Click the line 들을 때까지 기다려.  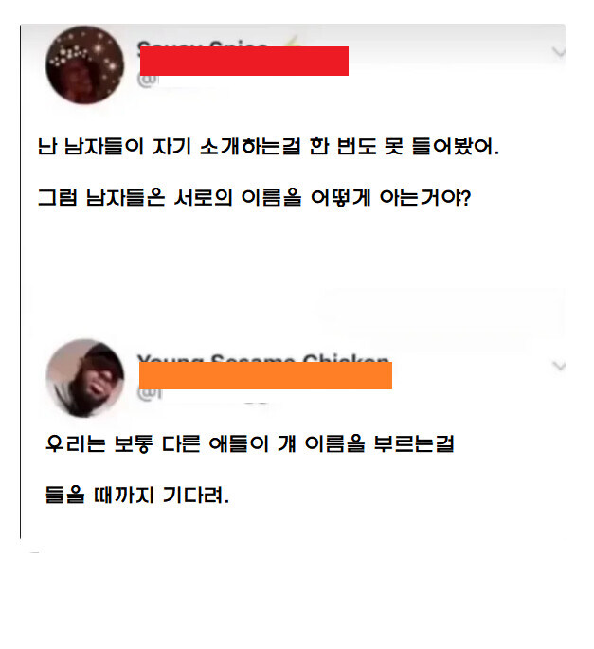[137, 495]
